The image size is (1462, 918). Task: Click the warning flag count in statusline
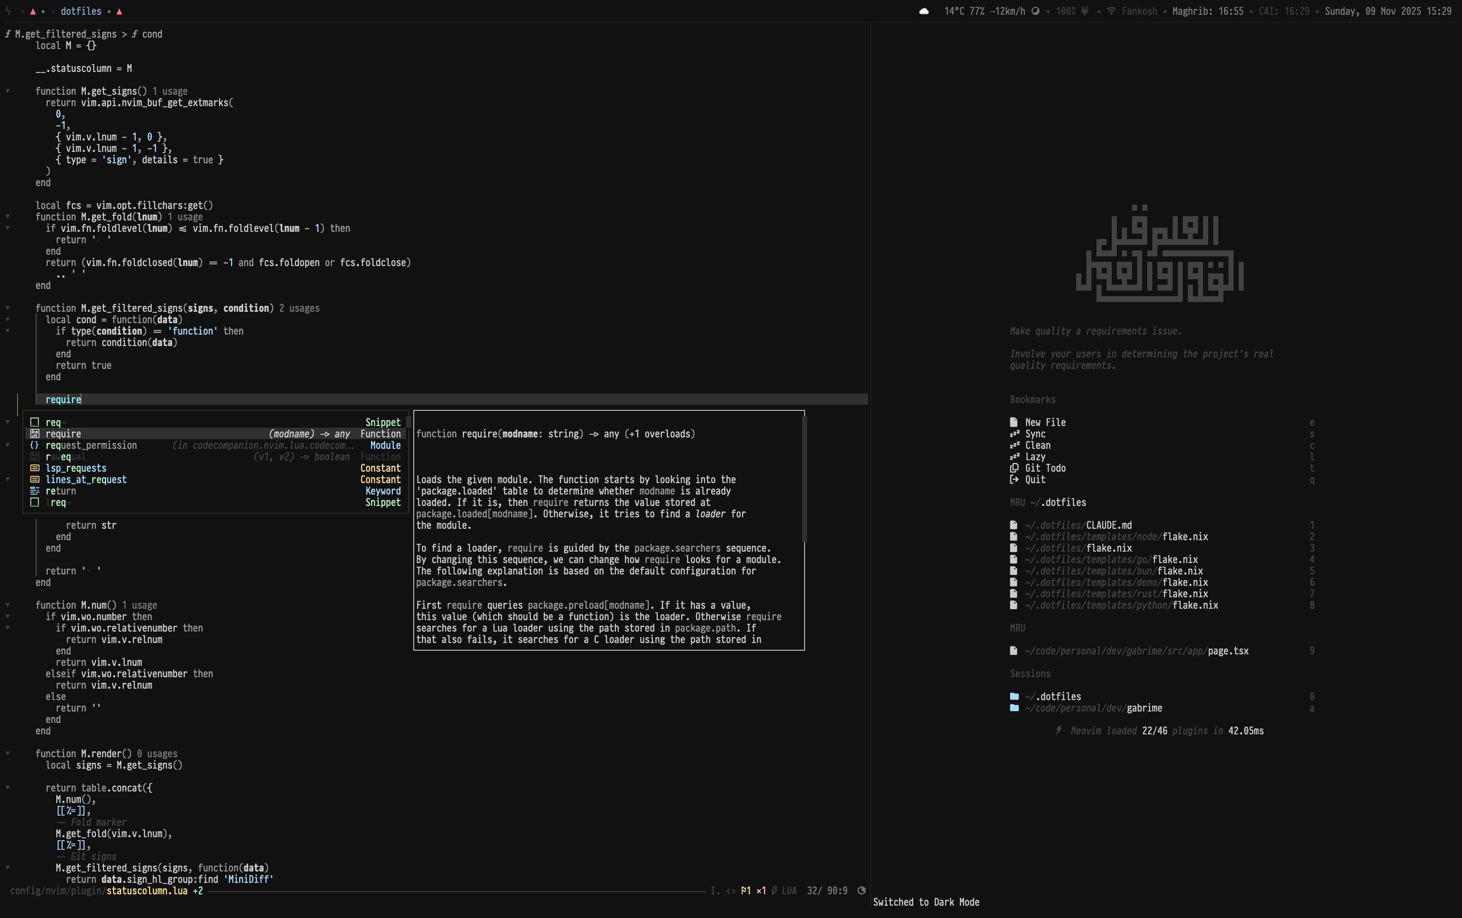coord(745,891)
